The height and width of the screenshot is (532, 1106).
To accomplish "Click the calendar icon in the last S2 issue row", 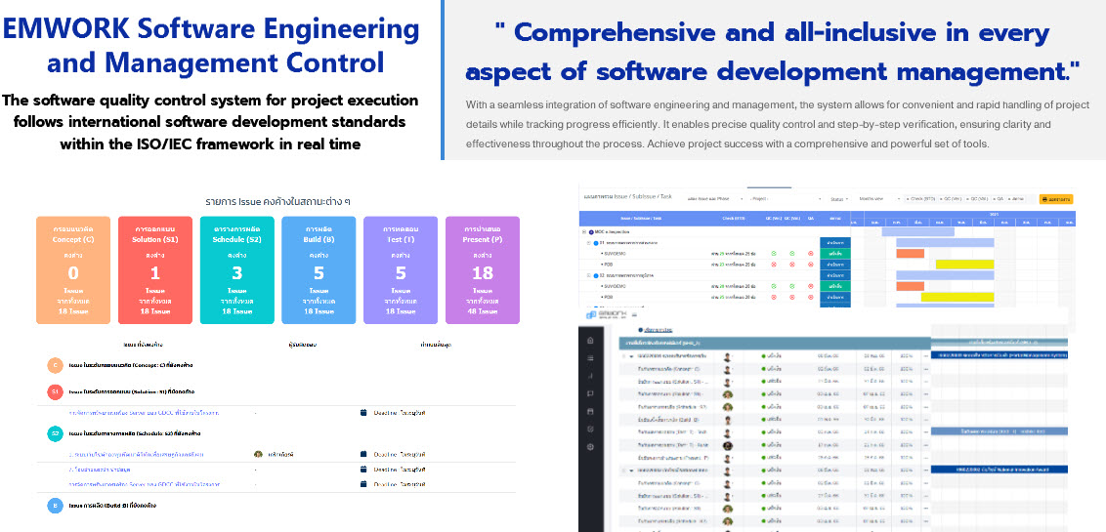I will [363, 484].
